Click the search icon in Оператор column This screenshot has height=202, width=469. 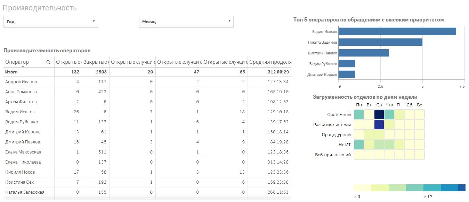48,62
